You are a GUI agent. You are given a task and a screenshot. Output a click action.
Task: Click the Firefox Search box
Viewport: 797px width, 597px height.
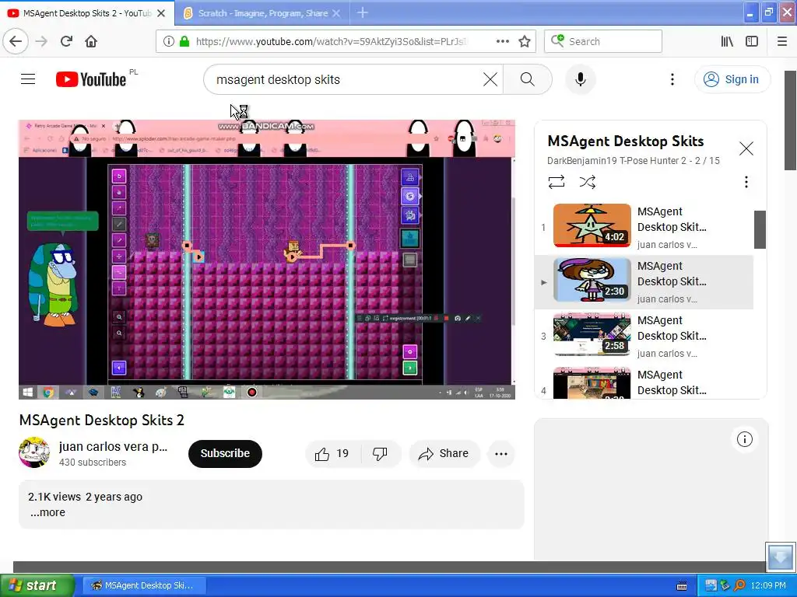tap(603, 41)
